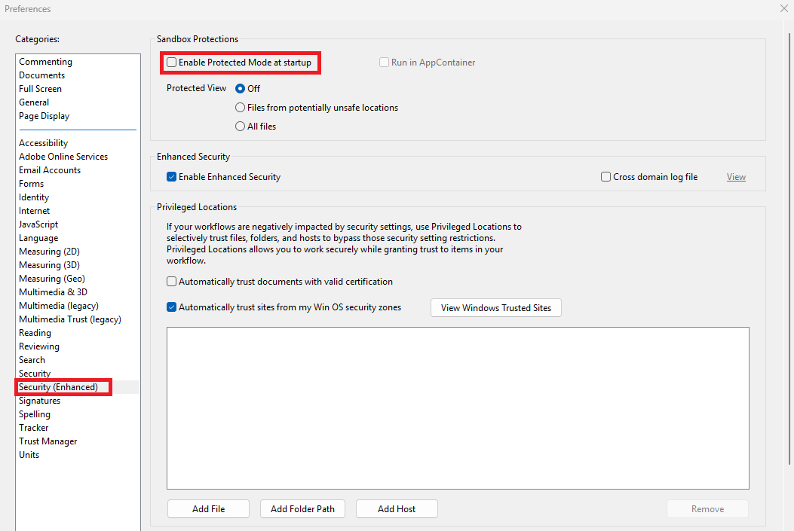Select the Language category

click(x=38, y=238)
